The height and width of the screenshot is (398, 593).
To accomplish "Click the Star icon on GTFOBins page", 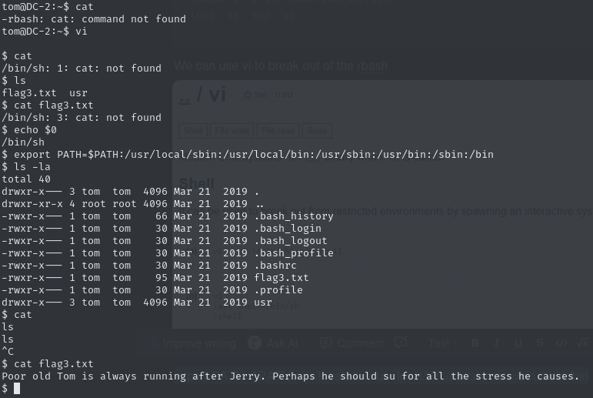I will click(x=248, y=95).
